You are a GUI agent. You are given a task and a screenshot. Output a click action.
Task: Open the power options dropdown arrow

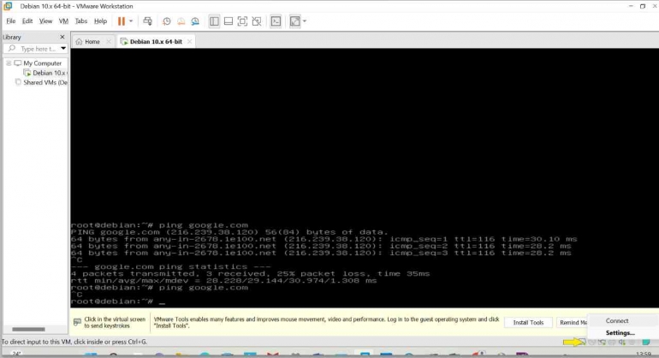pos(131,21)
